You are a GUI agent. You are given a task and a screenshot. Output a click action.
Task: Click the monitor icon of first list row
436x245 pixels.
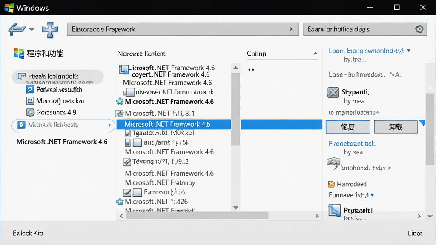124,69
